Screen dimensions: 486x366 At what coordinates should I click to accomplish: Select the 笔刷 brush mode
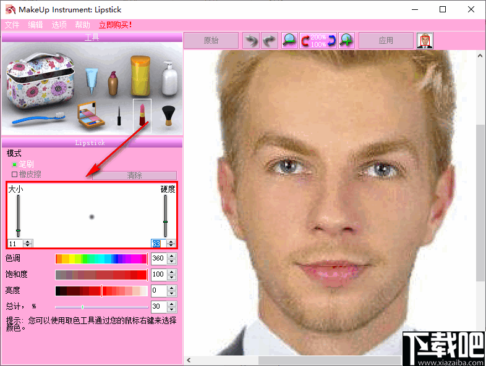(23, 164)
